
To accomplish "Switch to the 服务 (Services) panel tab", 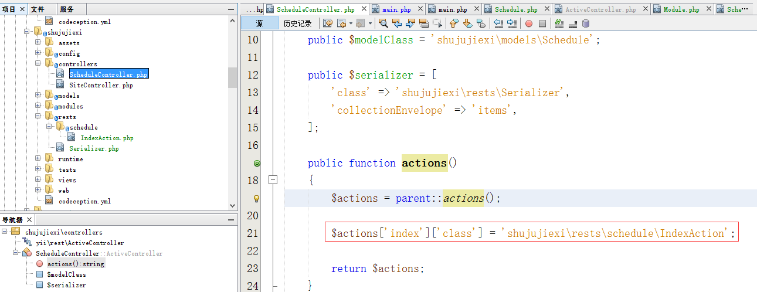I will point(67,9).
